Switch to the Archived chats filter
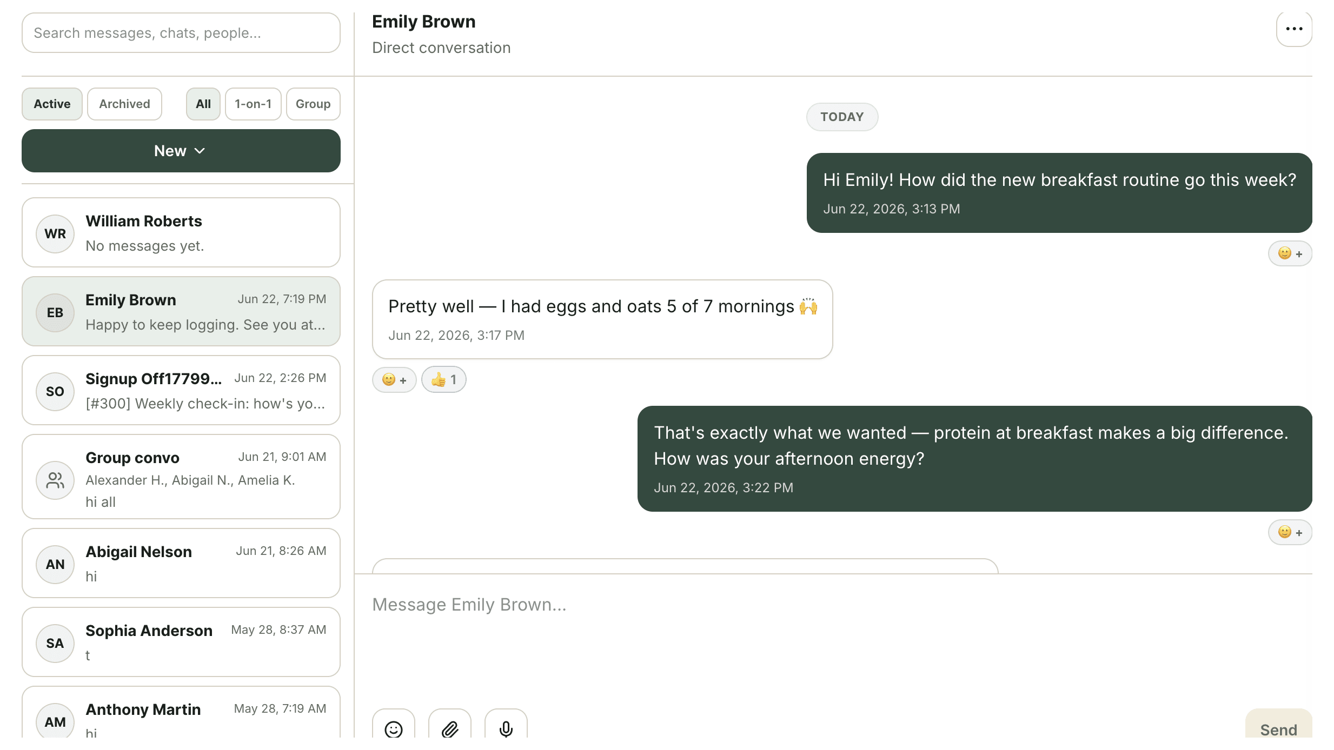 pyautogui.click(x=124, y=104)
